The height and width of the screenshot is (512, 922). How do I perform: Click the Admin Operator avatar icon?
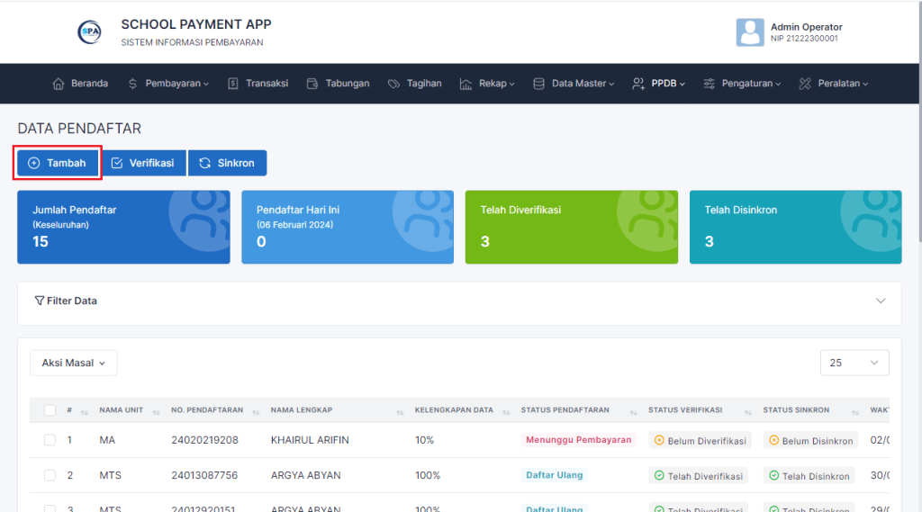[749, 32]
